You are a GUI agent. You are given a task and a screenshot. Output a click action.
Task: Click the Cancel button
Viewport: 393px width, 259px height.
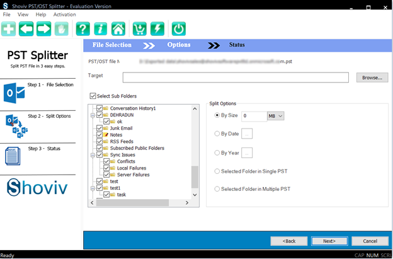[370, 241]
